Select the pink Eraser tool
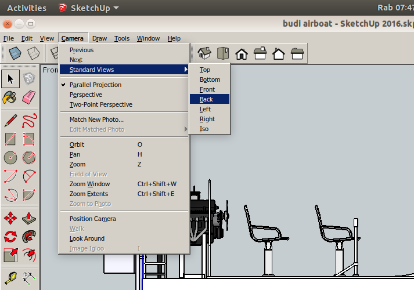This screenshot has height=290, width=414. click(29, 98)
